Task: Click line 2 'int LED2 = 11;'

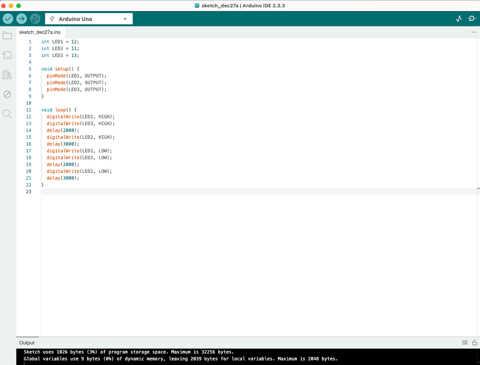Action: coord(60,49)
